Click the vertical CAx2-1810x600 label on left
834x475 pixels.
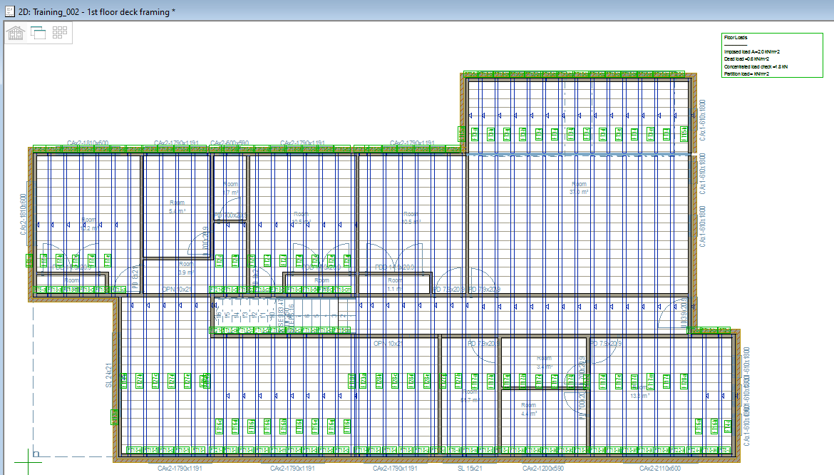coord(24,214)
